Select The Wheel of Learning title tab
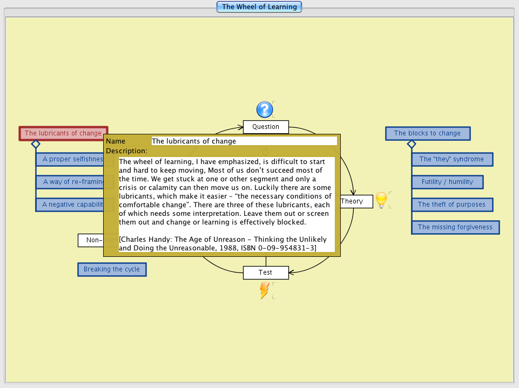This screenshot has width=519, height=388. coord(259,7)
